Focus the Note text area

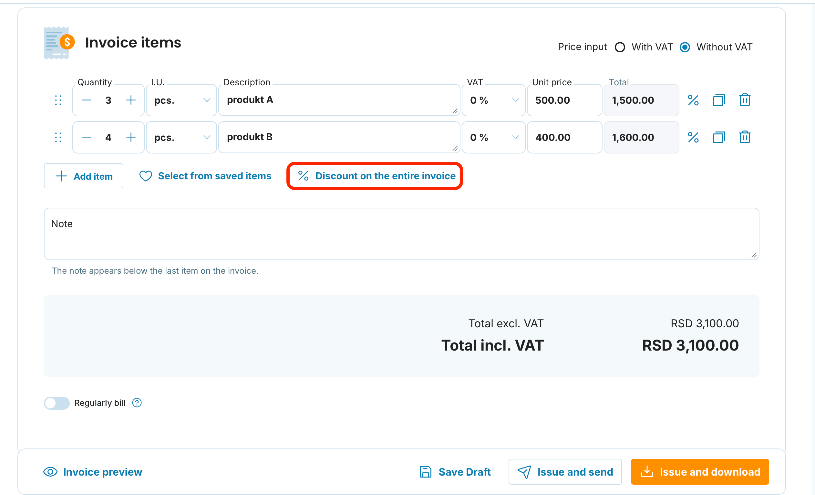pyautogui.click(x=402, y=234)
